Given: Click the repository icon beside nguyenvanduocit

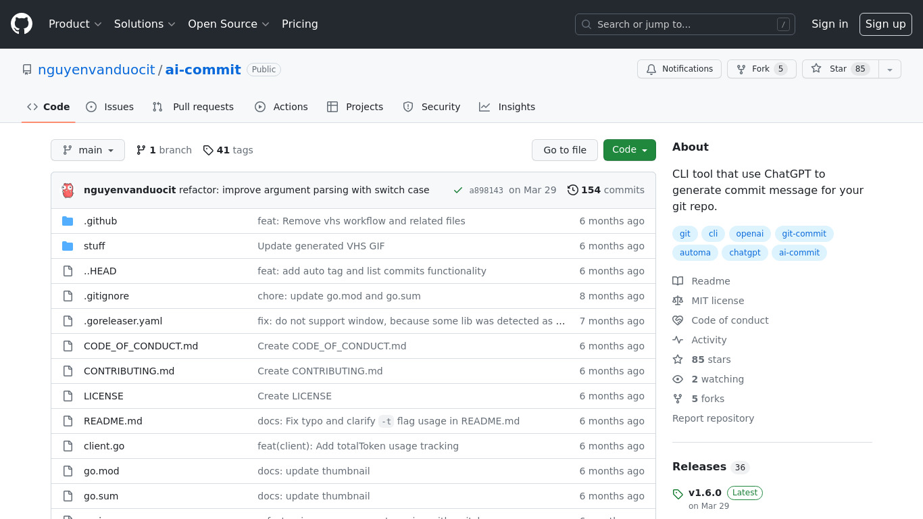Looking at the screenshot, I should coord(27,70).
